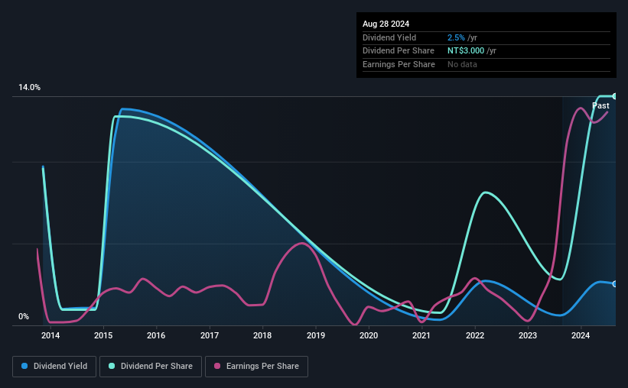Viewport: 628px width, 388px height.
Task: Click the 'No data' earnings value
Action: tap(462, 64)
